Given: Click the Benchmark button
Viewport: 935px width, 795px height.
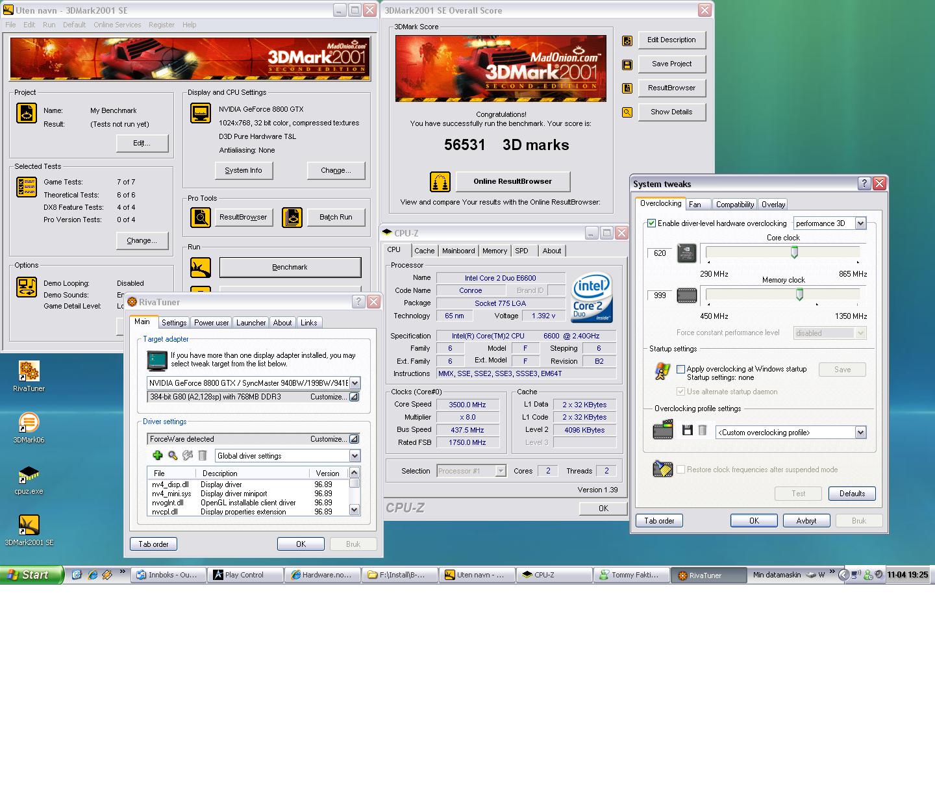Looking at the screenshot, I should coord(290,268).
